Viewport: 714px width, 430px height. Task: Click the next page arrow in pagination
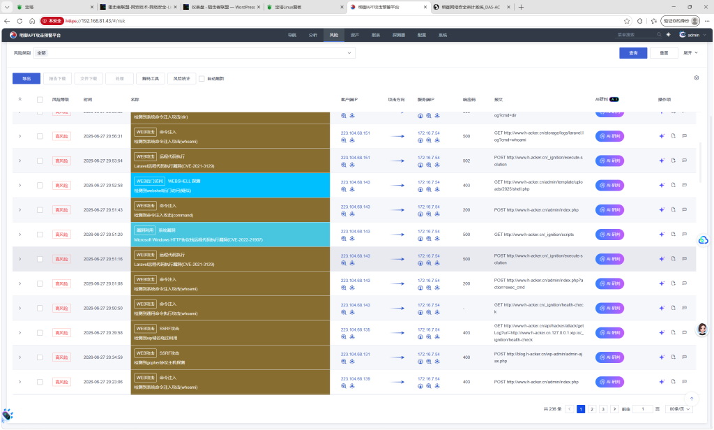click(x=614, y=409)
